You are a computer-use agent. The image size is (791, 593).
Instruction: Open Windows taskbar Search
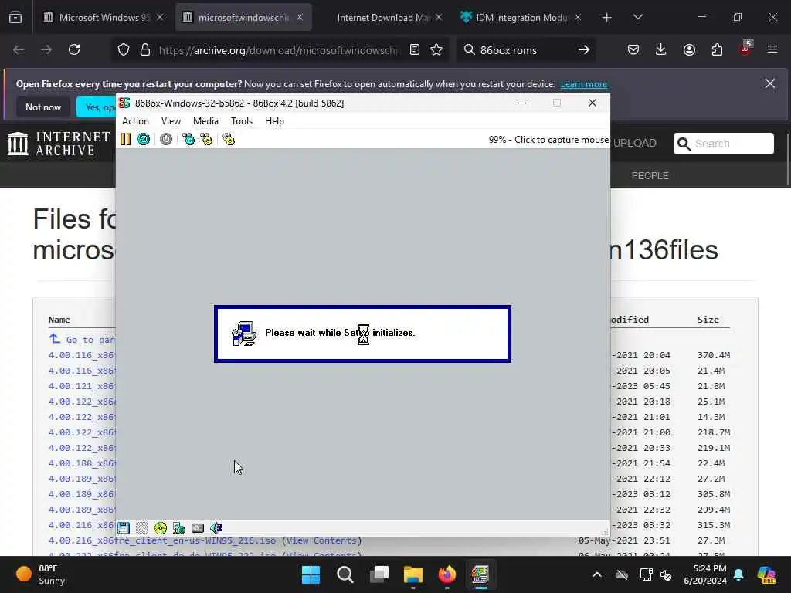coord(345,574)
